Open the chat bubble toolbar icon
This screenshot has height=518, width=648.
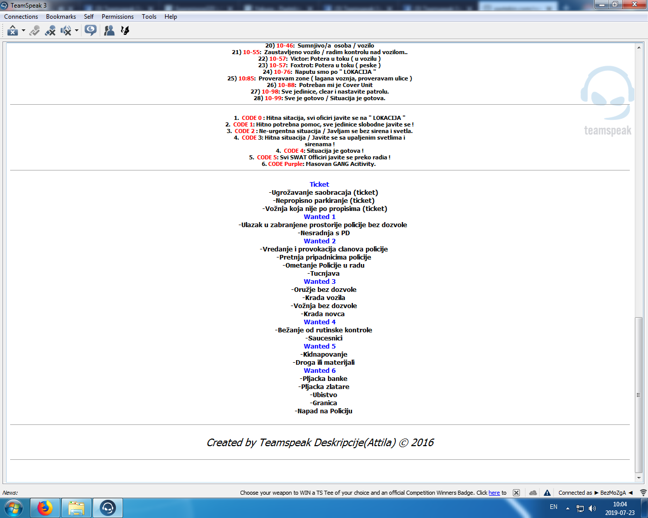(91, 31)
